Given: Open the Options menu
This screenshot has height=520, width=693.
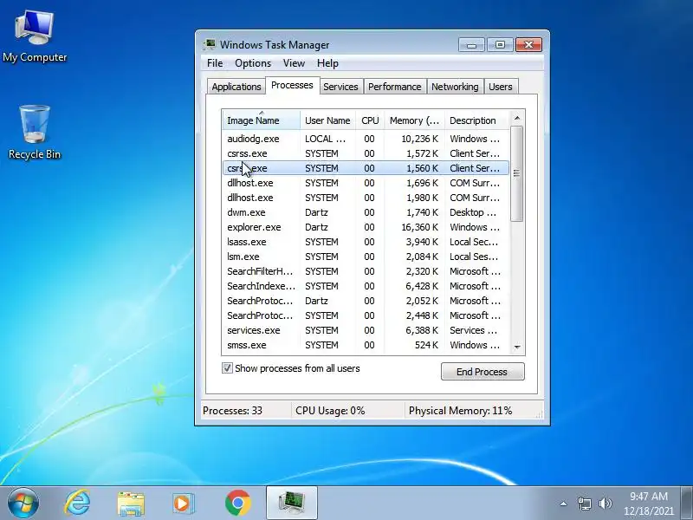Looking at the screenshot, I should click(x=253, y=63).
